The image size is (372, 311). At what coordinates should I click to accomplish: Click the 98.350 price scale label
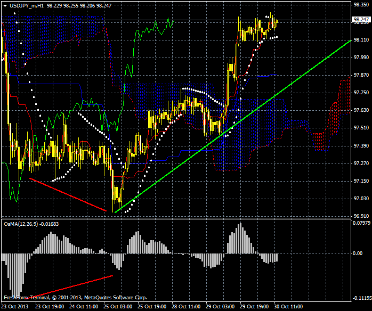click(x=361, y=5)
